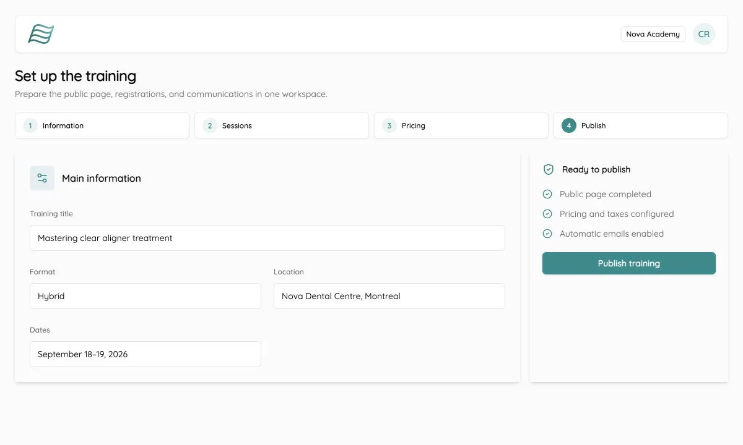Open the Pricing step tab
743x445 pixels.
coord(461,125)
